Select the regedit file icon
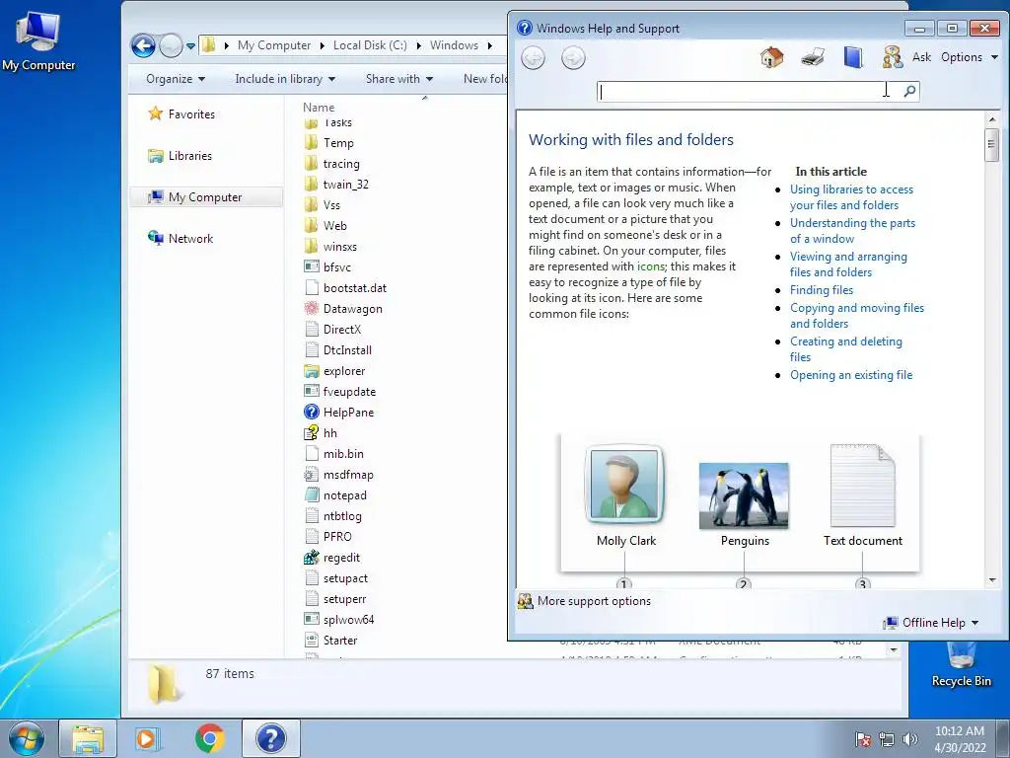Screen dimensions: 1010x758 (x=311, y=558)
